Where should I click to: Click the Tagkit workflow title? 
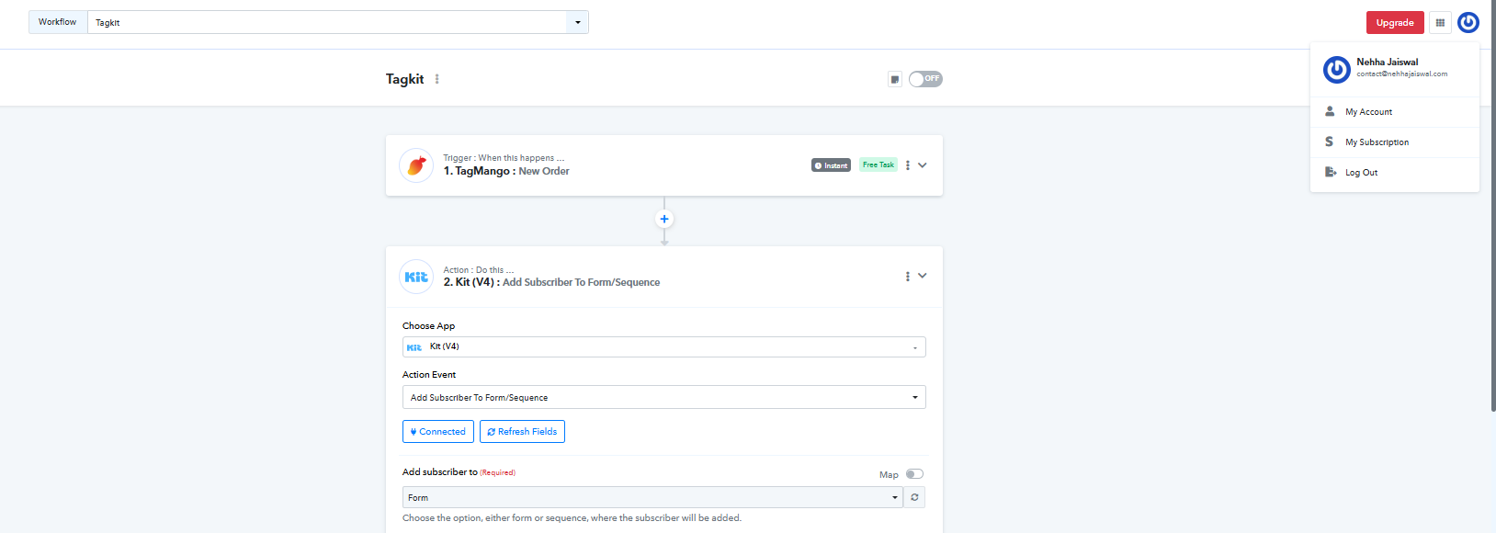click(404, 79)
